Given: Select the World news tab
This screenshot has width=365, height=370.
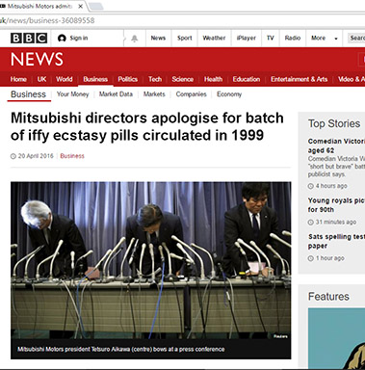Looking at the screenshot, I should (65, 79).
